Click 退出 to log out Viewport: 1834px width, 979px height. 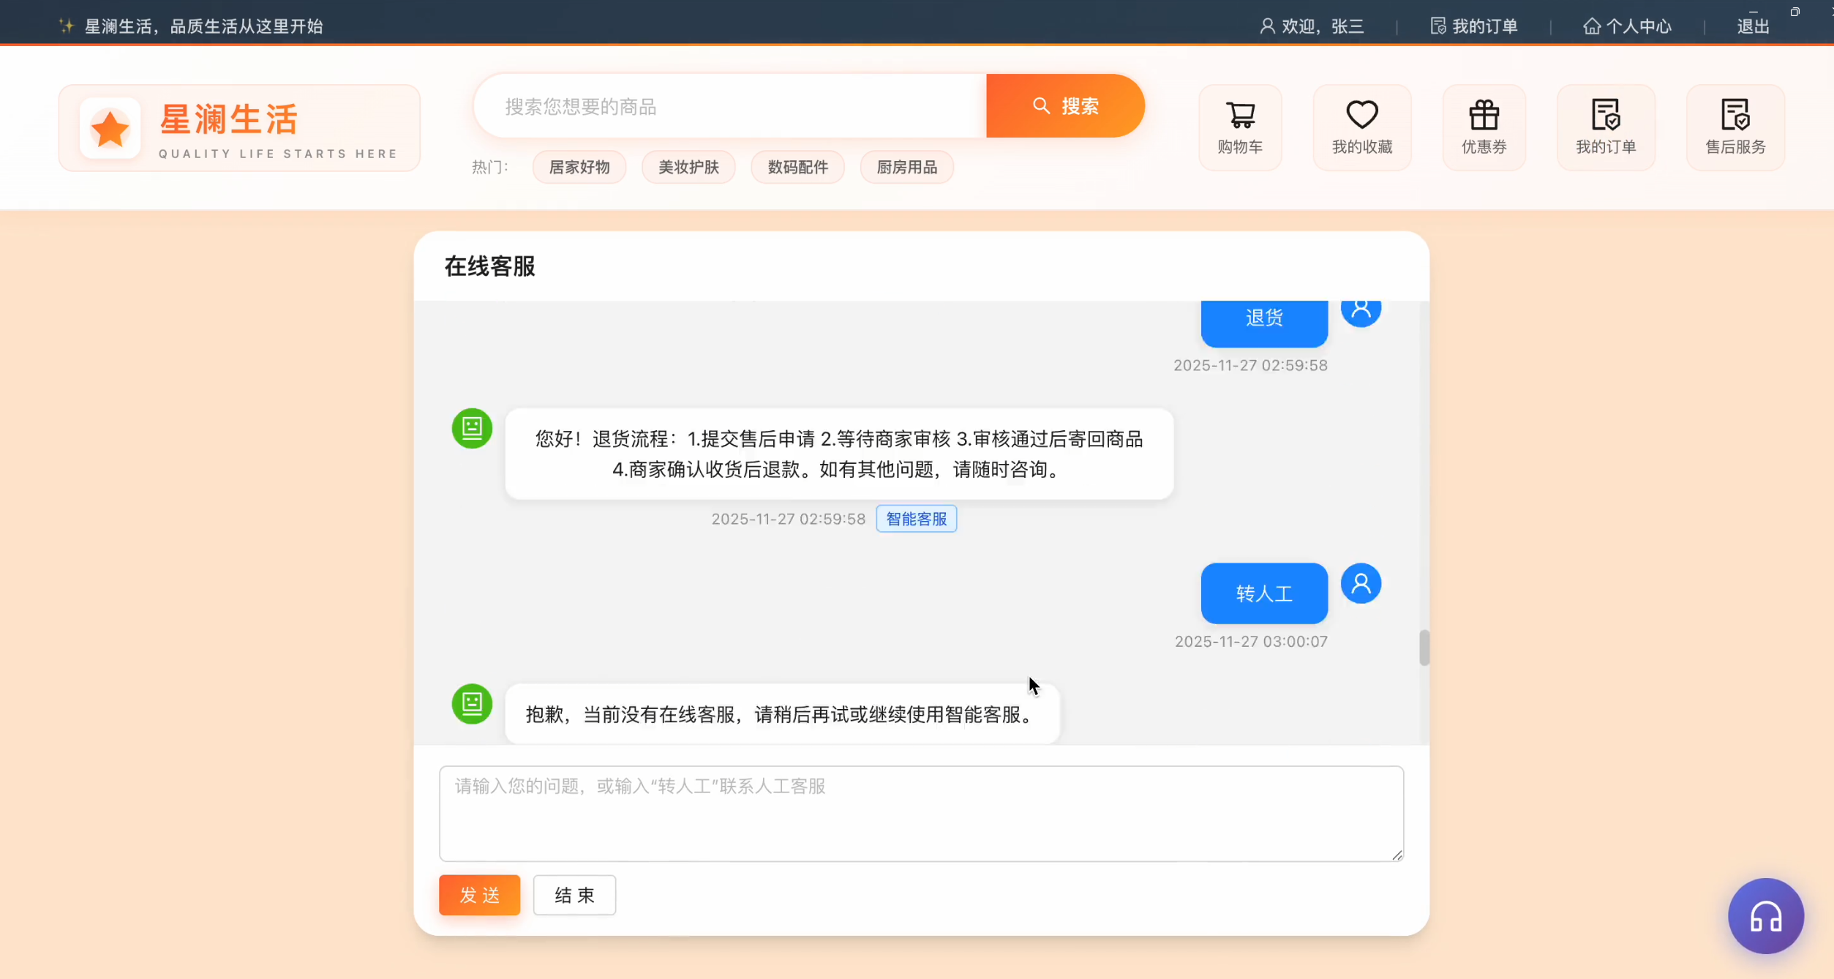tap(1753, 26)
